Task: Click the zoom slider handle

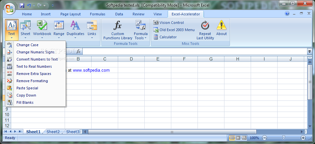Action: [x=283, y=137]
